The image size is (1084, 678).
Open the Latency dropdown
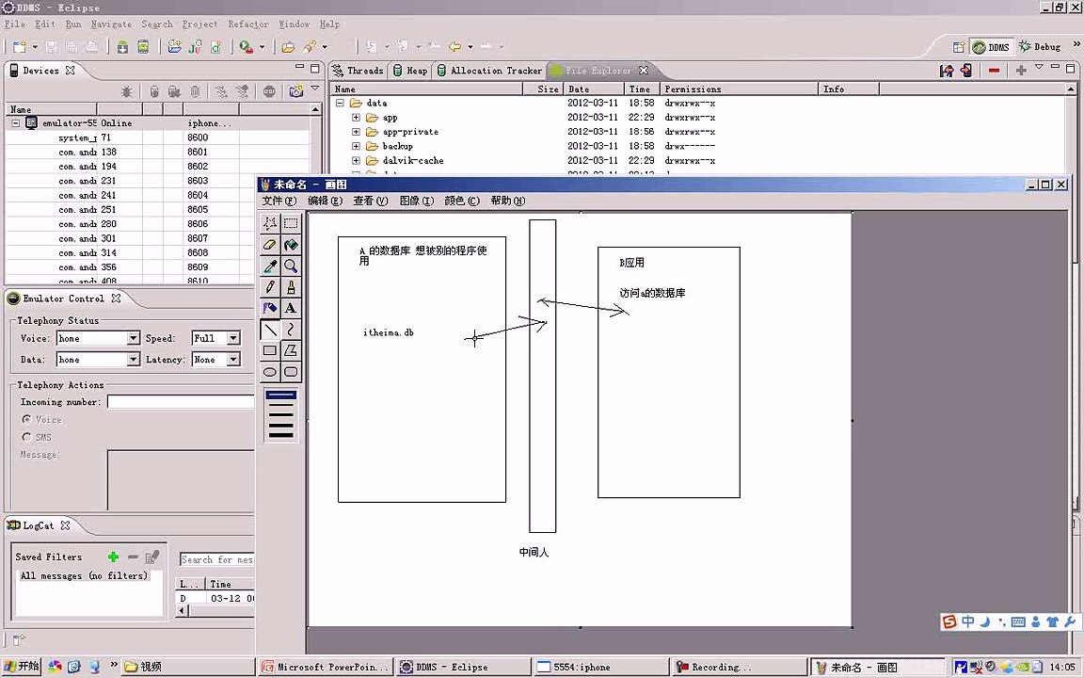pos(233,360)
